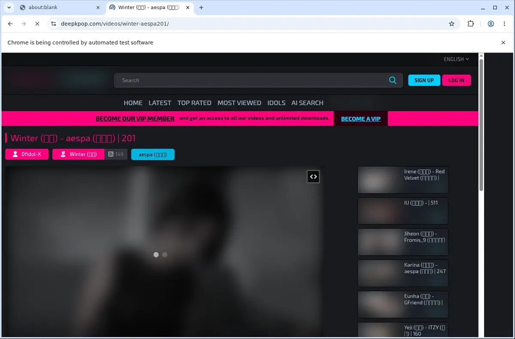Open the Extensions puzzle icon
The width and height of the screenshot is (515, 339).
coord(471,24)
